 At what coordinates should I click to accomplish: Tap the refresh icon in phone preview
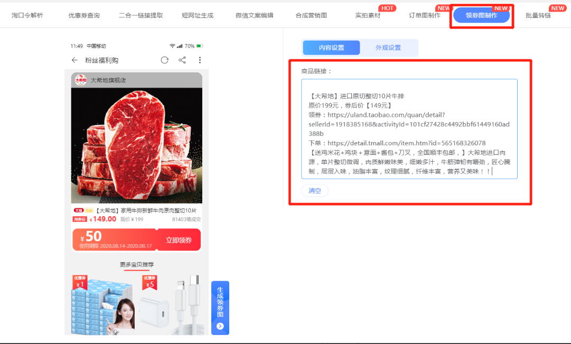click(165, 60)
